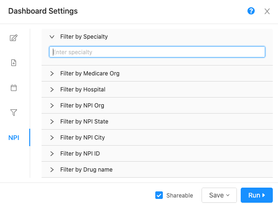This screenshot has height=206, width=278.
Task: Expand the Filter by NPI State panel
Action: tap(157, 122)
